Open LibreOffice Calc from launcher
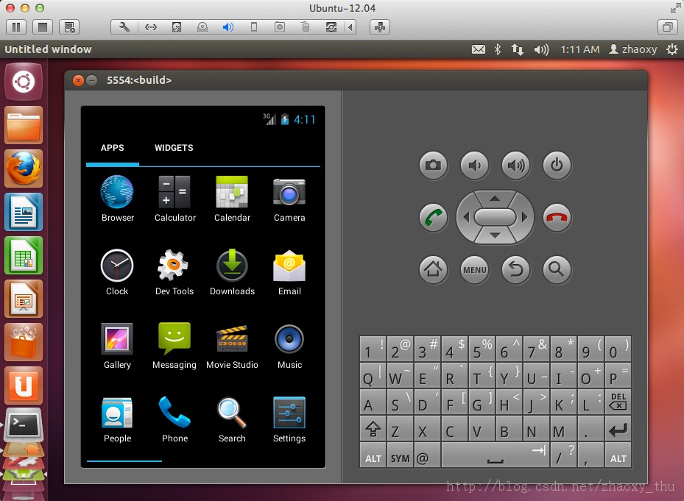Image resolution: width=684 pixels, height=501 pixels. (24, 255)
